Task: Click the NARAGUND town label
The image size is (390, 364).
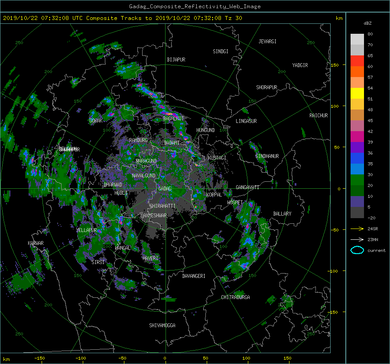Action: pyautogui.click(x=146, y=161)
